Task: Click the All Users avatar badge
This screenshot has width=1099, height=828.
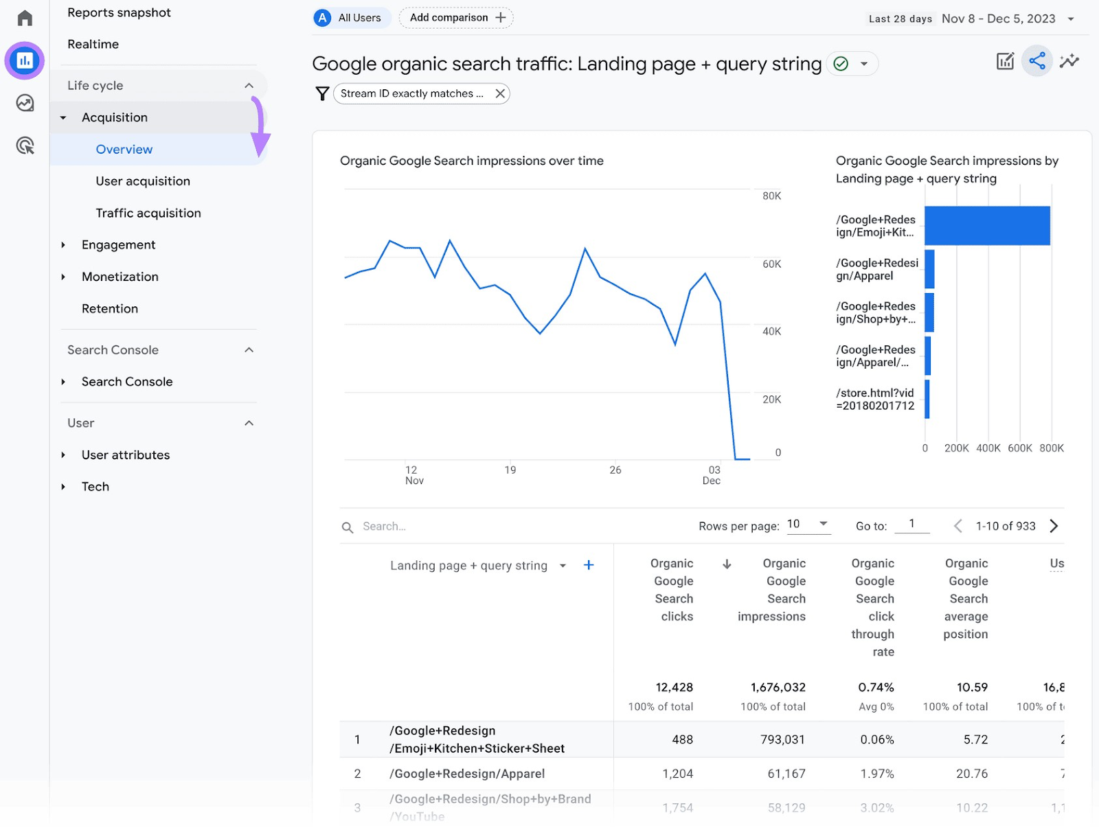Action: [x=323, y=18]
